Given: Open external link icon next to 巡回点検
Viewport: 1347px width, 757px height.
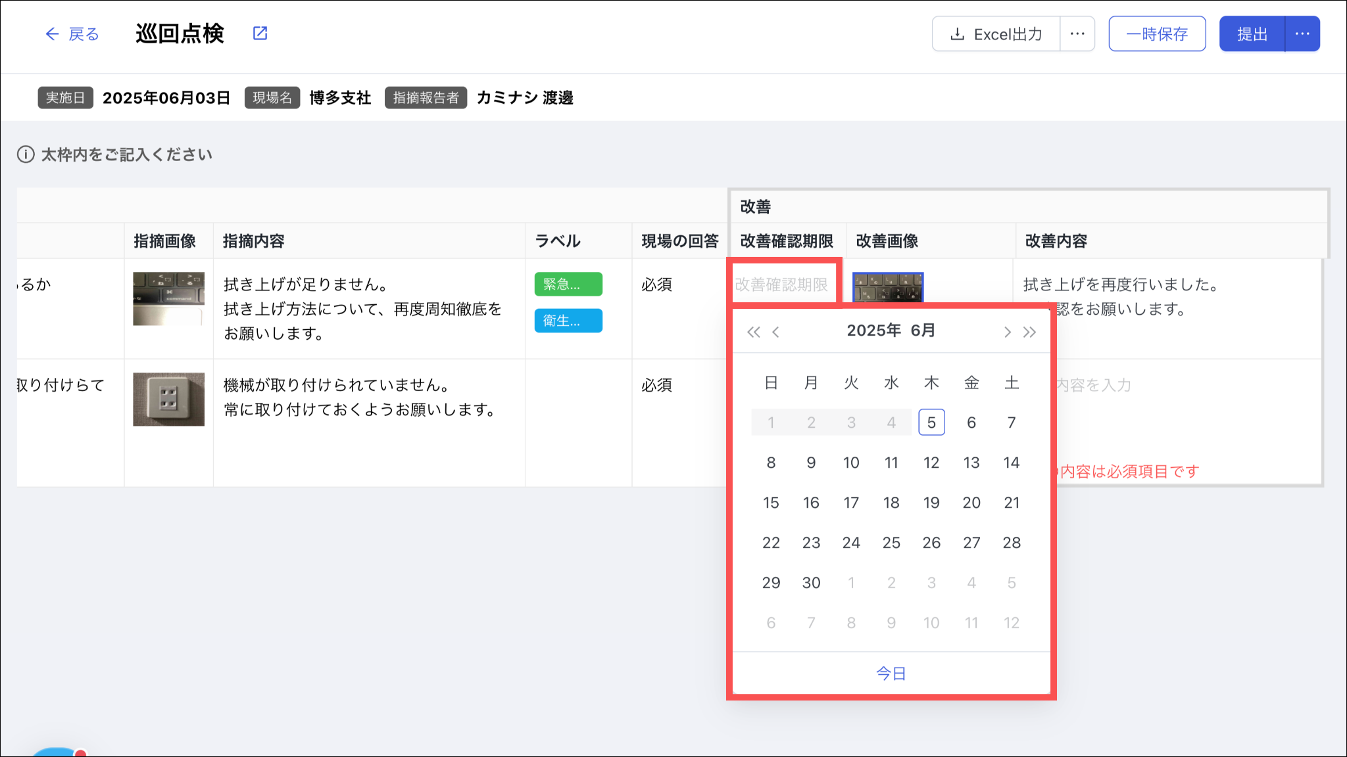Looking at the screenshot, I should pos(260,34).
